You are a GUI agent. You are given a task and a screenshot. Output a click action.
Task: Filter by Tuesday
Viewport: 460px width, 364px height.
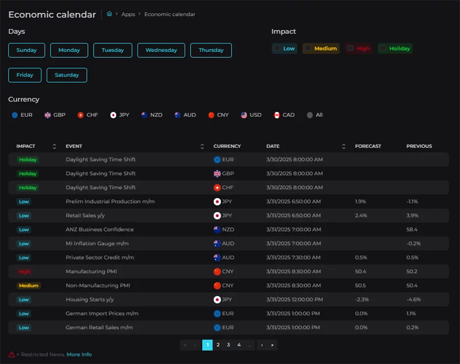pos(112,50)
